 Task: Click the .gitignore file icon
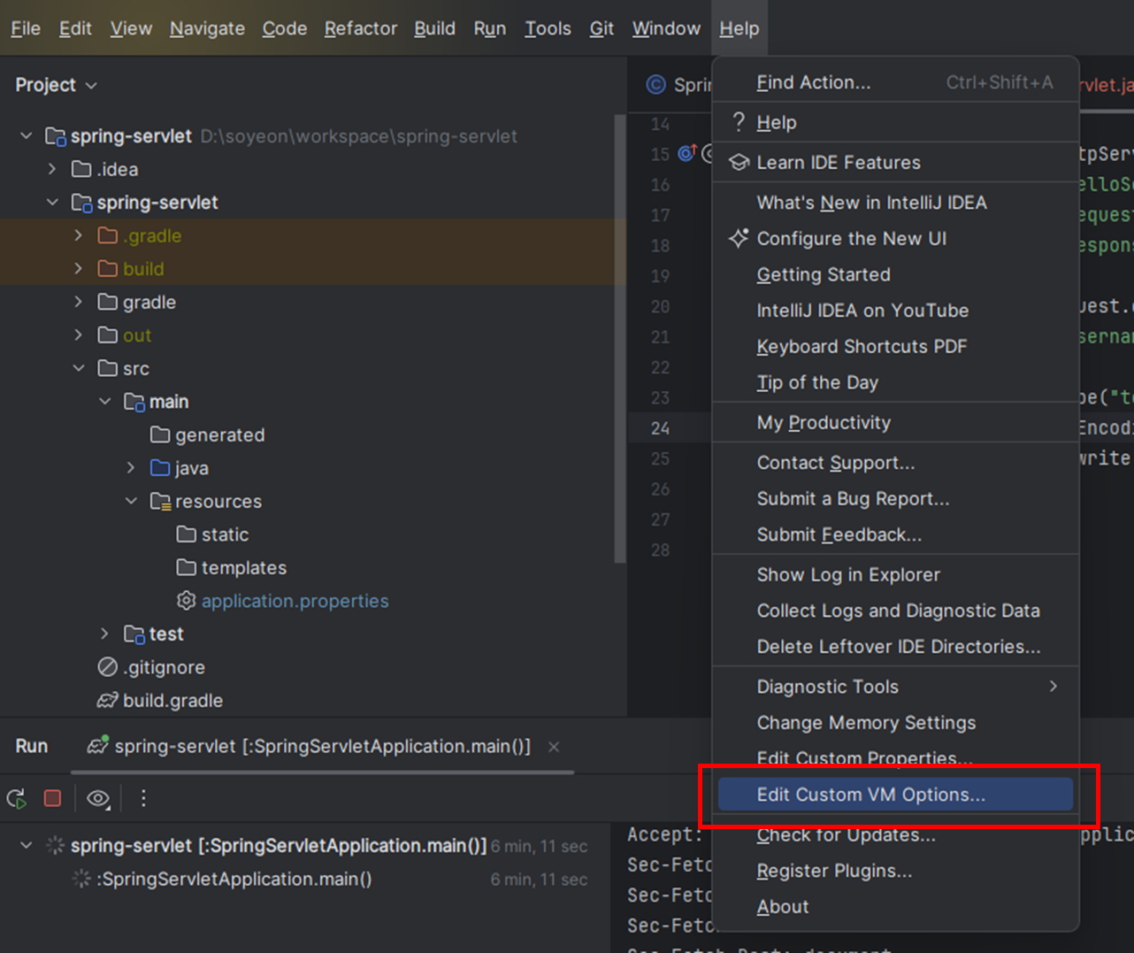click(x=108, y=666)
